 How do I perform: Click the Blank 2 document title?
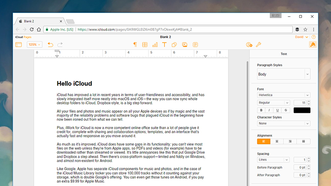(165, 37)
